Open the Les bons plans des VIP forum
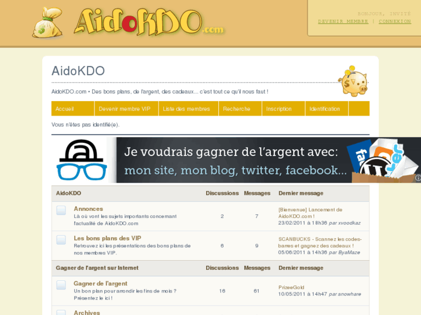This screenshot has width=421, height=315. (x=107, y=238)
